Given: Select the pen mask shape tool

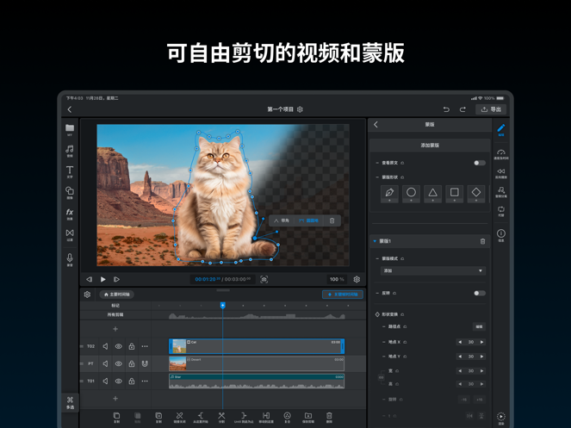Looking at the screenshot, I should pos(389,193).
